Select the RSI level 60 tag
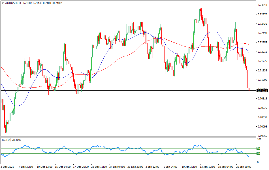 [258, 148]
